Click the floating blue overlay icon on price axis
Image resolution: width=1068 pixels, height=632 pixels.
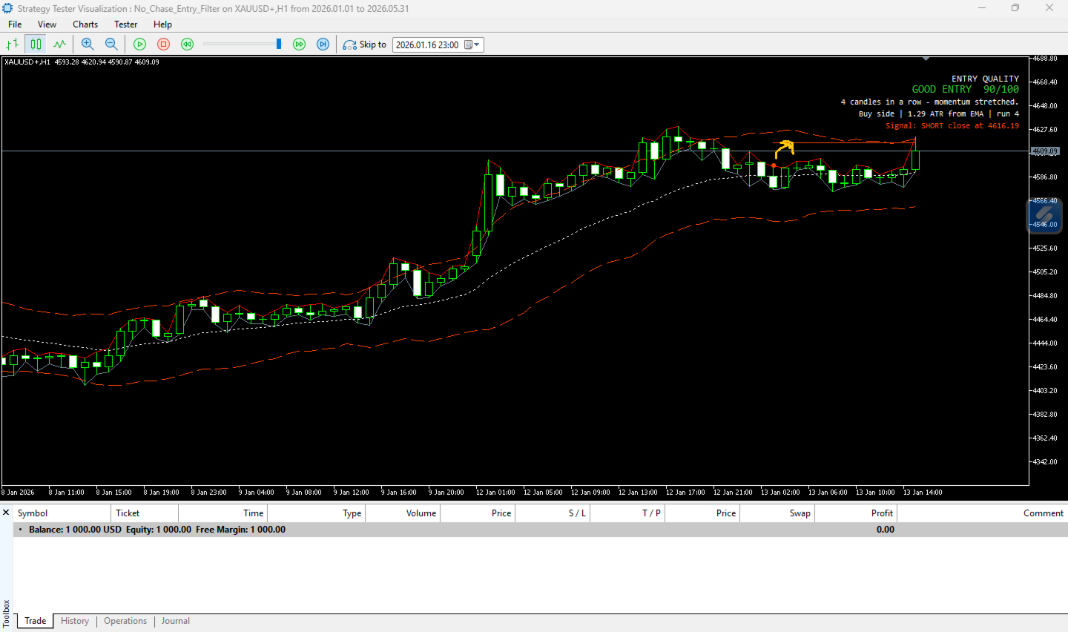(1044, 215)
